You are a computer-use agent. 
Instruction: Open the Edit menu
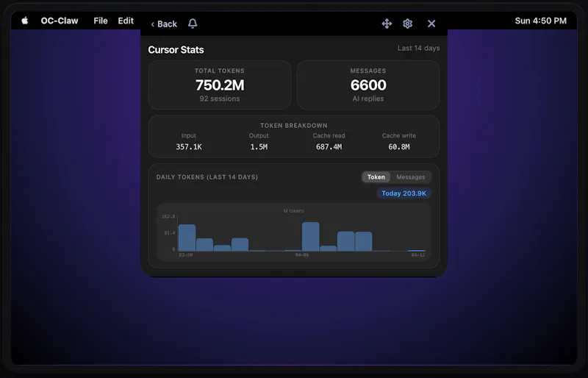(x=126, y=21)
